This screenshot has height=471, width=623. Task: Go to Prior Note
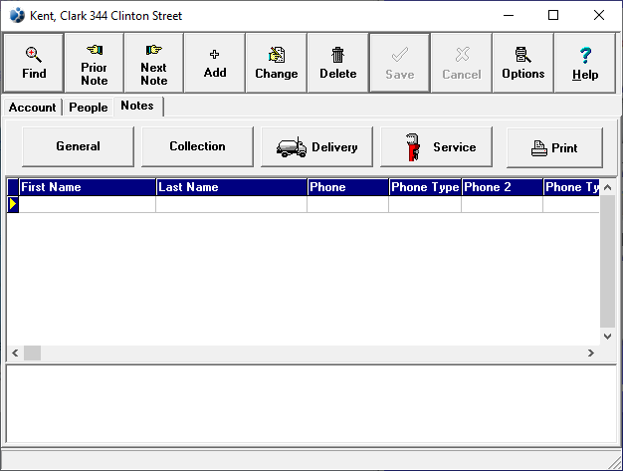point(94,63)
